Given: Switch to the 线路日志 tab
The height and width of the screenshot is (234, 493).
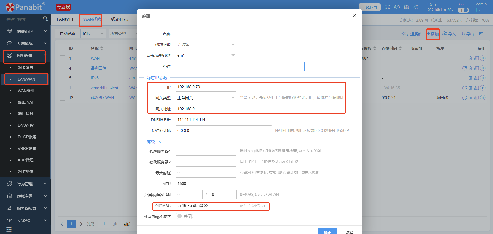Looking at the screenshot, I should coord(119,19).
